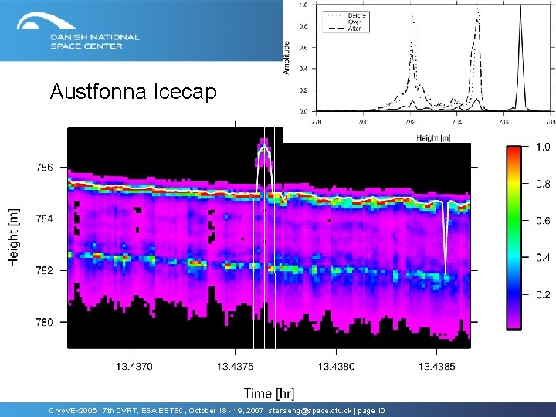Click the colorbar label 1.0
This screenshot has width=556, height=417.
point(543,147)
